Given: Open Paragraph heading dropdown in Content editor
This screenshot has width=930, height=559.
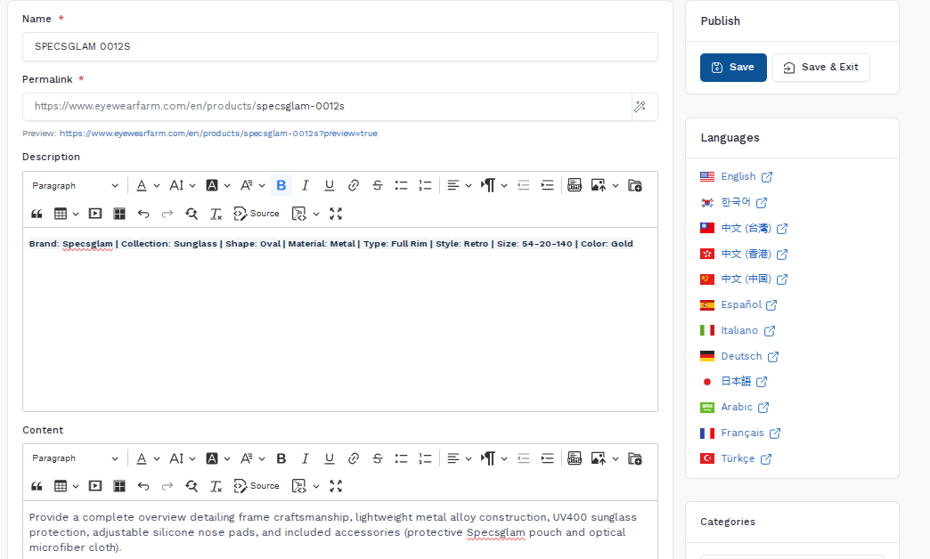Looking at the screenshot, I should coord(75,458).
